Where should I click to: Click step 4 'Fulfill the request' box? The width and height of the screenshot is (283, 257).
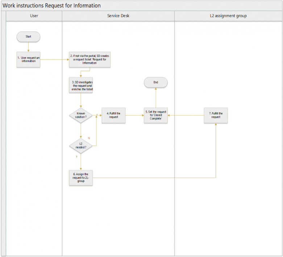point(113,115)
